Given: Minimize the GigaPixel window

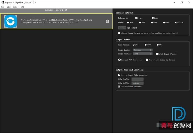Looking at the screenshot, I should click(x=175, y=2).
